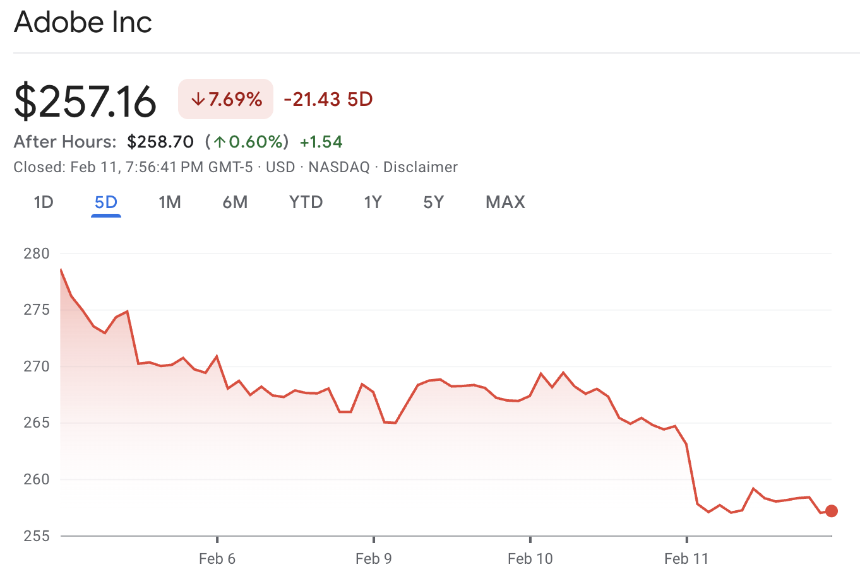Click the Feb 10 axis label
Image resolution: width=860 pixels, height=584 pixels.
click(530, 559)
